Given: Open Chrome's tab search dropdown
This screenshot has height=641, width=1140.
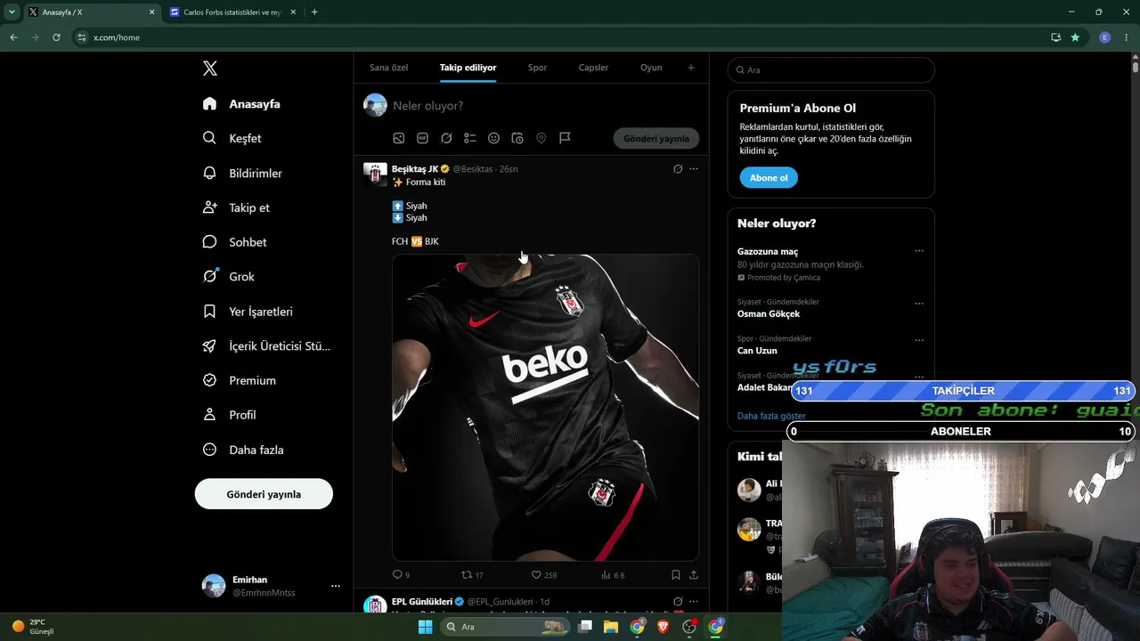Looking at the screenshot, I should (12, 12).
